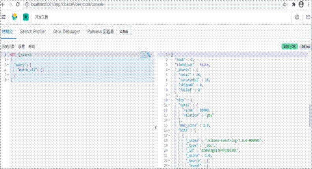This screenshot has height=169, width=312.
Task: Click the "match_all": {} line
Action: point(31,70)
